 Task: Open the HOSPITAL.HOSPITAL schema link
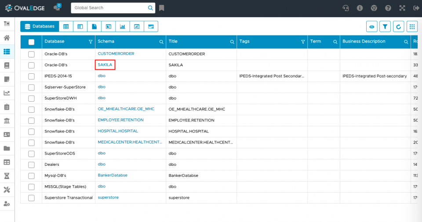point(118,131)
